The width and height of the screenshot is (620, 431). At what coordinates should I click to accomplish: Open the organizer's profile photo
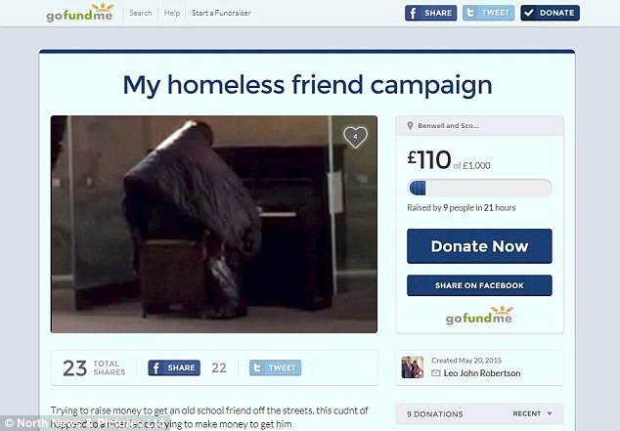413,367
